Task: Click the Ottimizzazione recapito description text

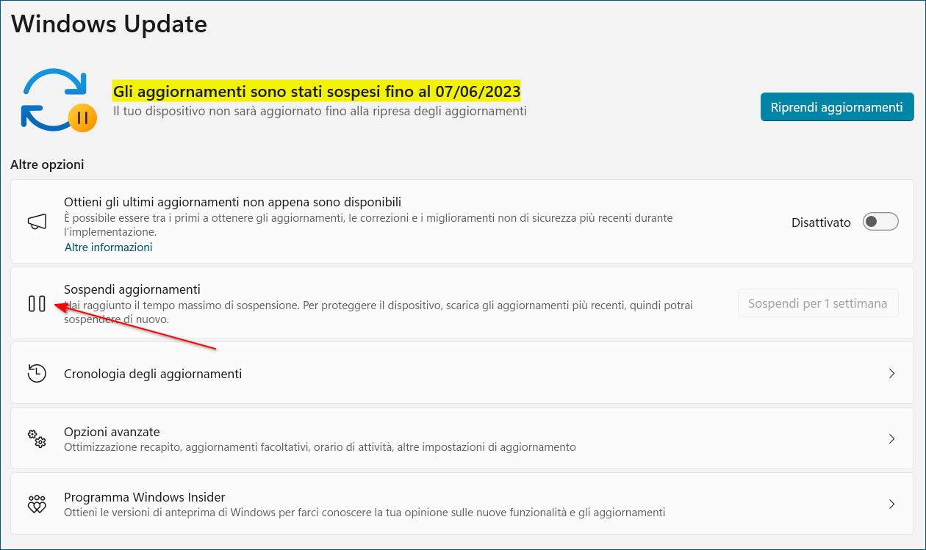Action: click(320, 446)
